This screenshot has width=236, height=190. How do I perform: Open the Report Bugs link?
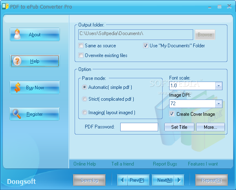(x=165, y=164)
